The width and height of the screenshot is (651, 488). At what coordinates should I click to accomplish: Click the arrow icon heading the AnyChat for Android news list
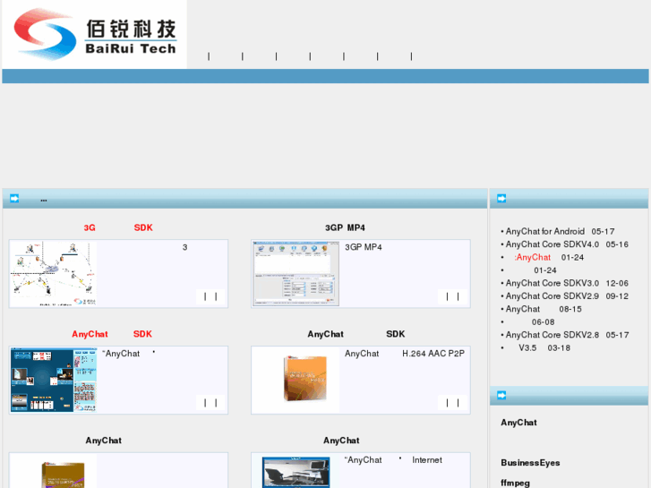coord(501,199)
